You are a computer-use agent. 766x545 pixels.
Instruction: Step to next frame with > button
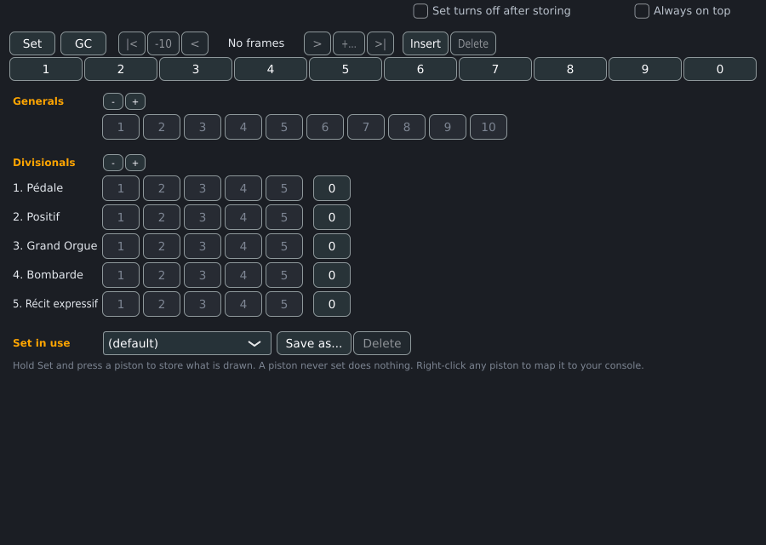point(317,43)
